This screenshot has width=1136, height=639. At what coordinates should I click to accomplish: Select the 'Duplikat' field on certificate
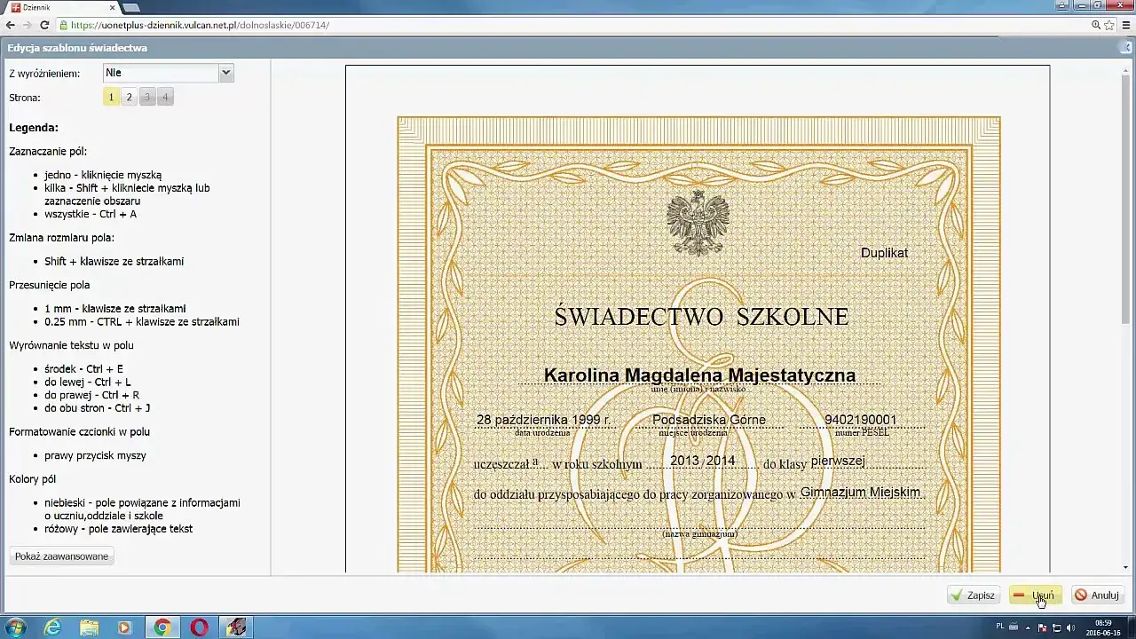click(x=884, y=253)
